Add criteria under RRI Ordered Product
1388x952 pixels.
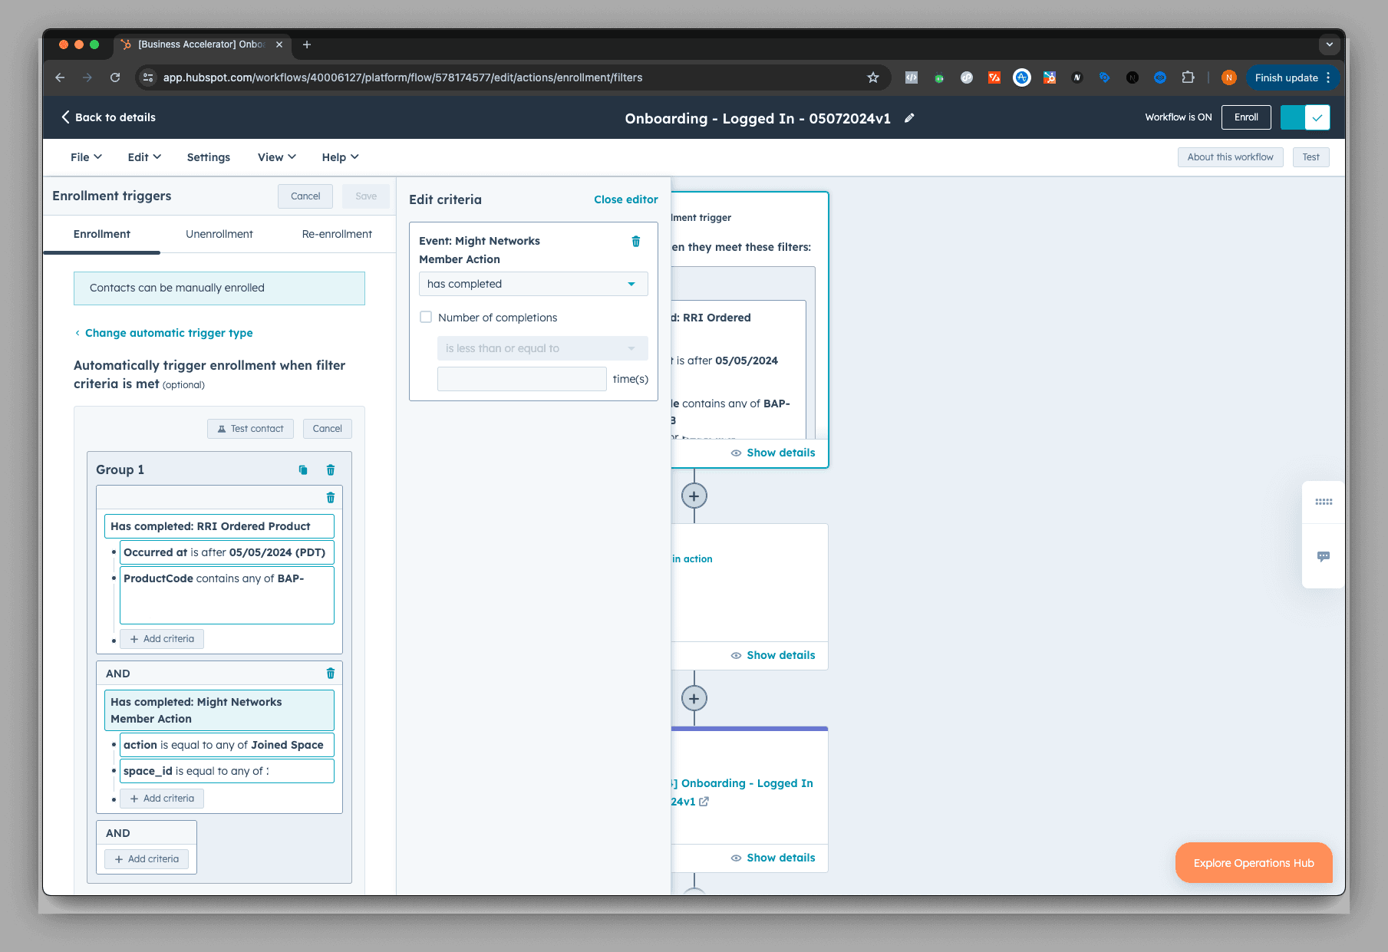pyautogui.click(x=162, y=639)
